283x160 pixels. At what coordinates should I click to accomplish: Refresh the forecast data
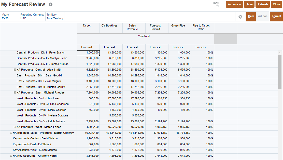(x=262, y=4)
